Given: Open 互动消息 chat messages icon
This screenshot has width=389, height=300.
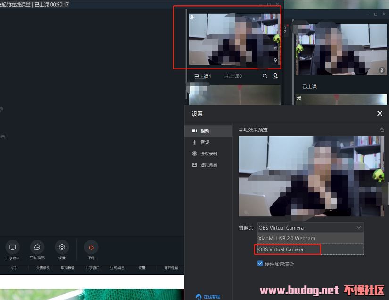Looking at the screenshot, I should pyautogui.click(x=37, y=247).
